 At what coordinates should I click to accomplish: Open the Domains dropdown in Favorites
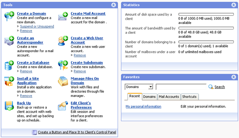pyautogui.click(x=139, y=87)
